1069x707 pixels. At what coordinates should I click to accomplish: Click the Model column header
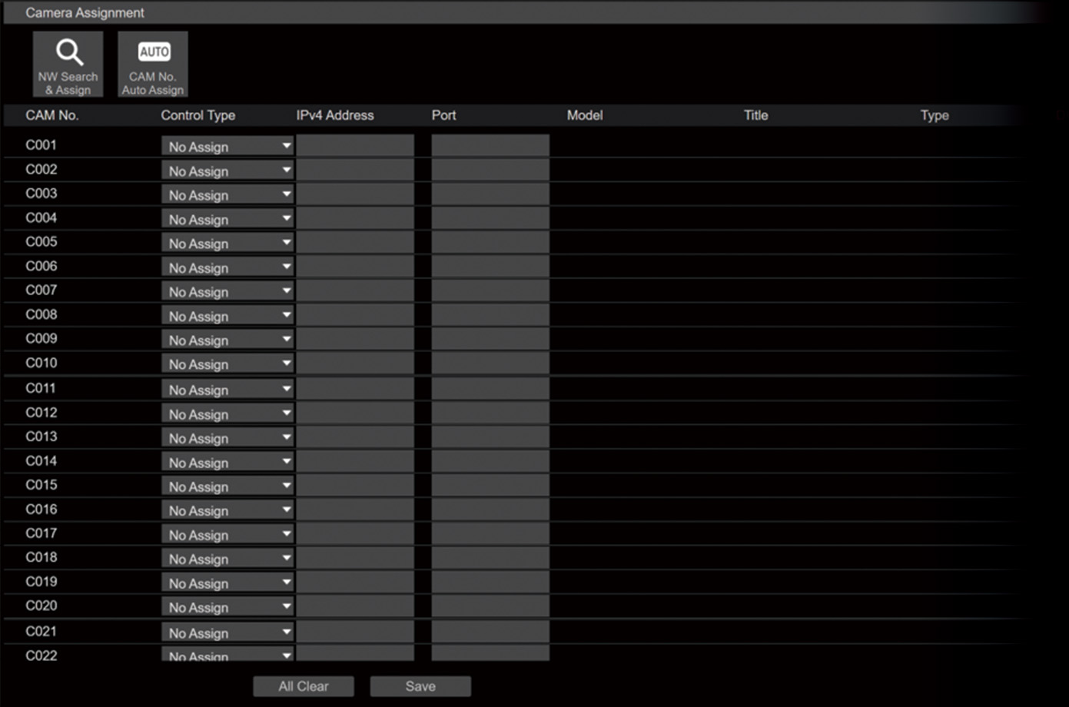pos(584,115)
